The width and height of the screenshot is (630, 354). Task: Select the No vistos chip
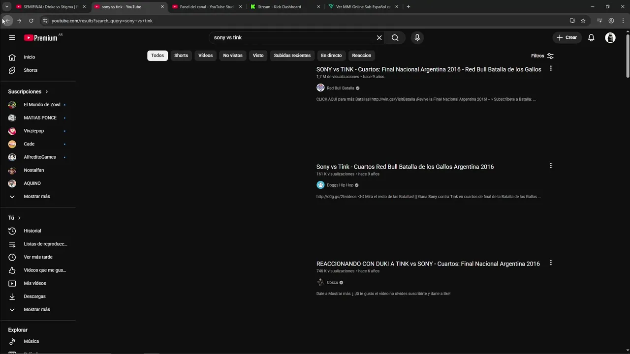coord(233,56)
